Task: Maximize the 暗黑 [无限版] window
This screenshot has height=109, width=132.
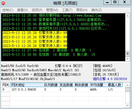Action: (x=115, y=2)
